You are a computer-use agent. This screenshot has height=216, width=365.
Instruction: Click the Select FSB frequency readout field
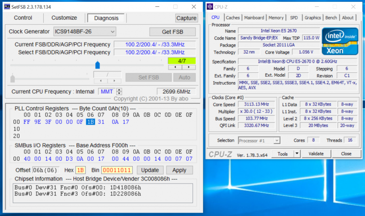point(155,53)
